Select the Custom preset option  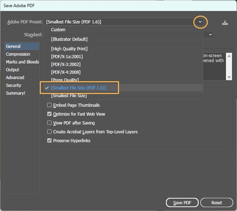tap(58, 30)
